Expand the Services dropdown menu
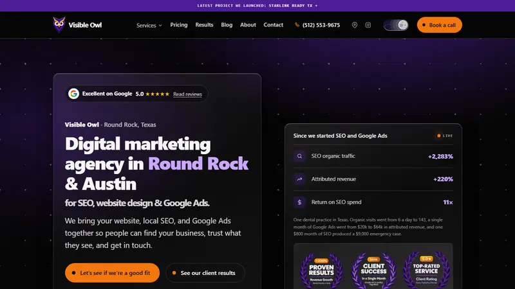Image resolution: width=515 pixels, height=289 pixels. click(x=149, y=25)
